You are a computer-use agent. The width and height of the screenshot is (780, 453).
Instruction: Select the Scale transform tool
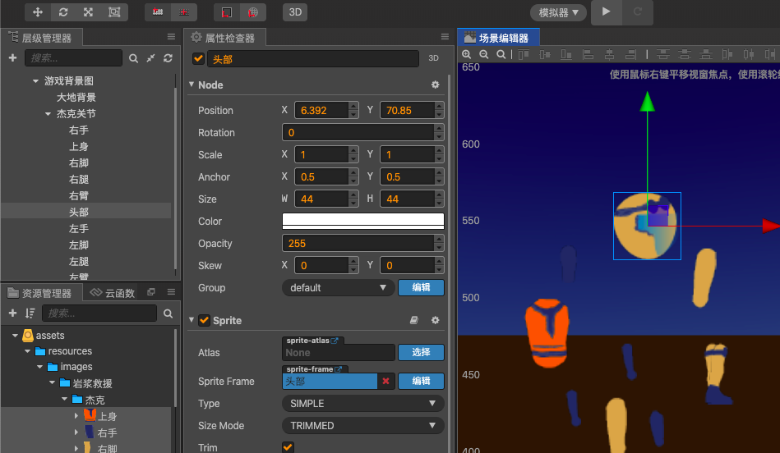89,12
